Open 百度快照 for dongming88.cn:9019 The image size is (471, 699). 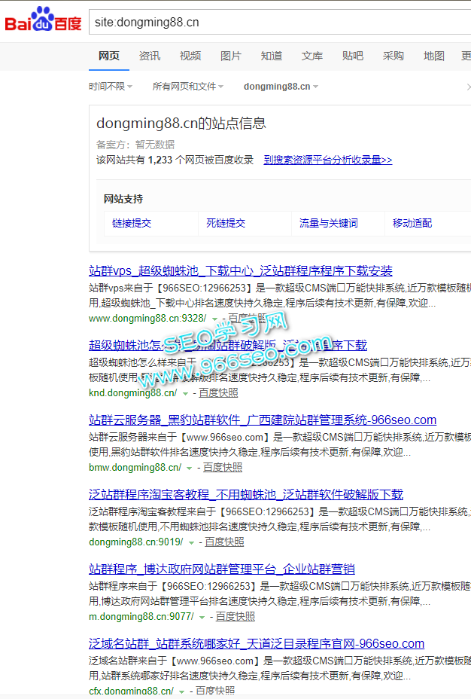(224, 542)
